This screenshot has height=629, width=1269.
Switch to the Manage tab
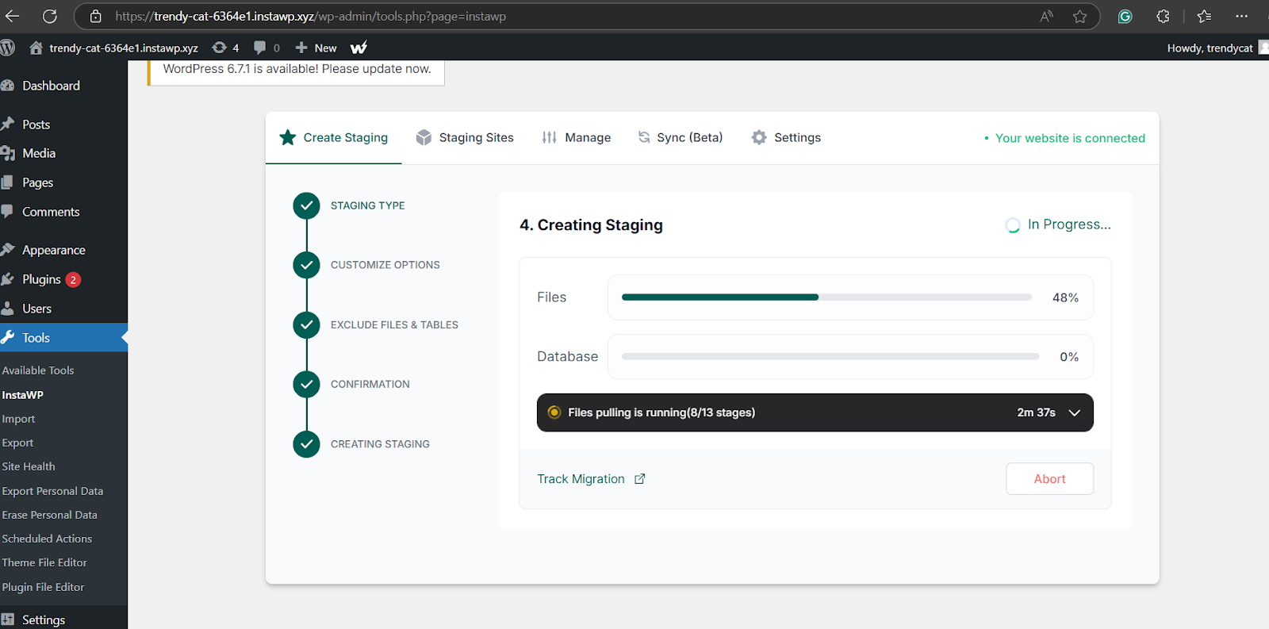pyautogui.click(x=577, y=137)
